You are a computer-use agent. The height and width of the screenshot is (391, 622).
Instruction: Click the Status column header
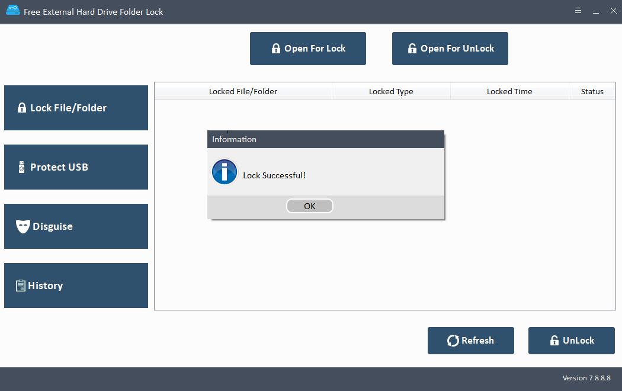coord(592,92)
